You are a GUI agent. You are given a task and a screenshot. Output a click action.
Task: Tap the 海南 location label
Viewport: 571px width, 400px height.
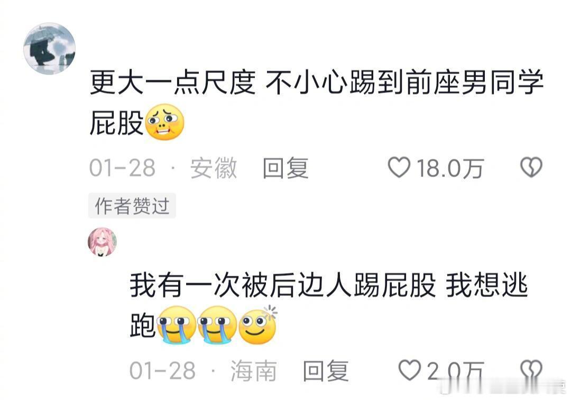click(x=254, y=370)
